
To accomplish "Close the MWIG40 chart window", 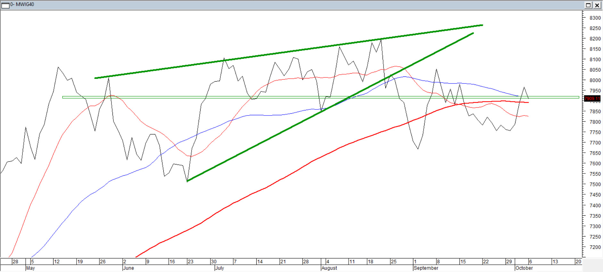I will click(x=597, y=5).
